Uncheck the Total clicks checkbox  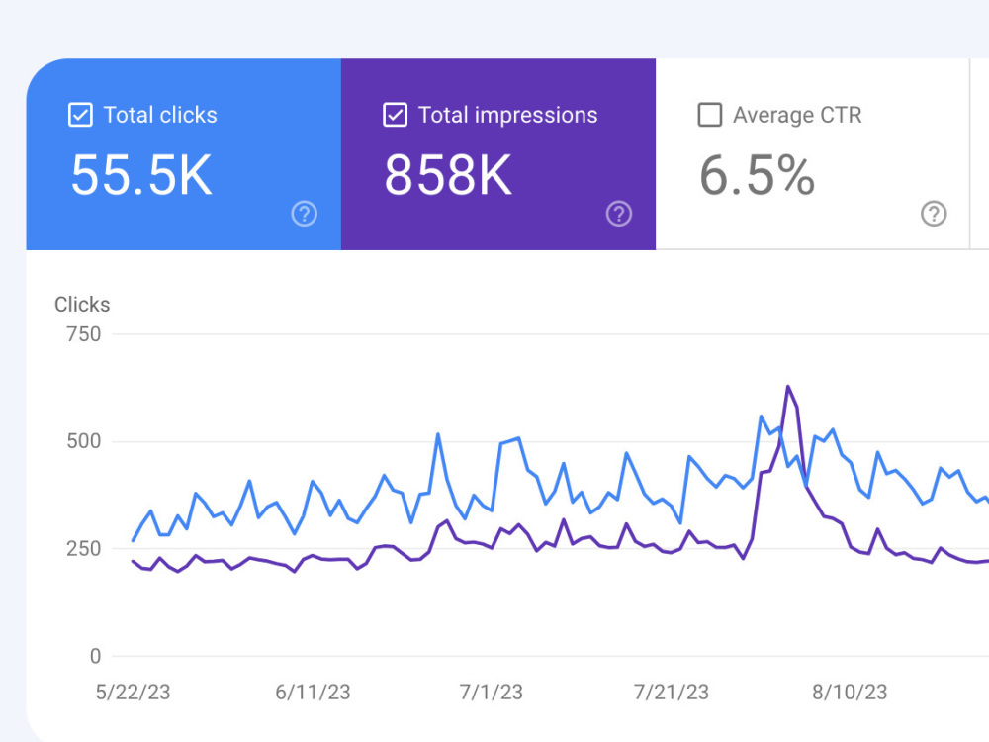80,115
